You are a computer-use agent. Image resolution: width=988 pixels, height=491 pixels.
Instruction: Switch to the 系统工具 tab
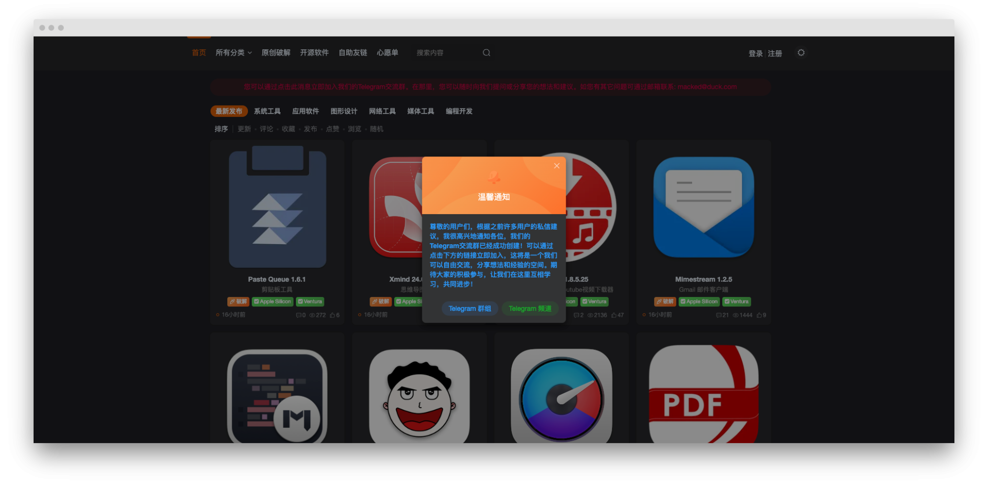click(x=267, y=111)
